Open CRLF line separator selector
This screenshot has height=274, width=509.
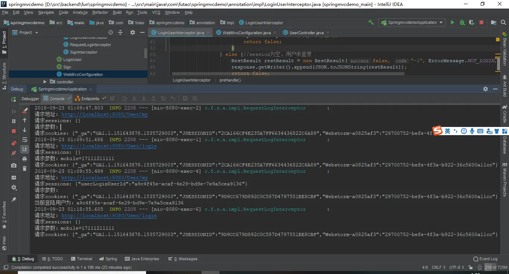(439, 267)
